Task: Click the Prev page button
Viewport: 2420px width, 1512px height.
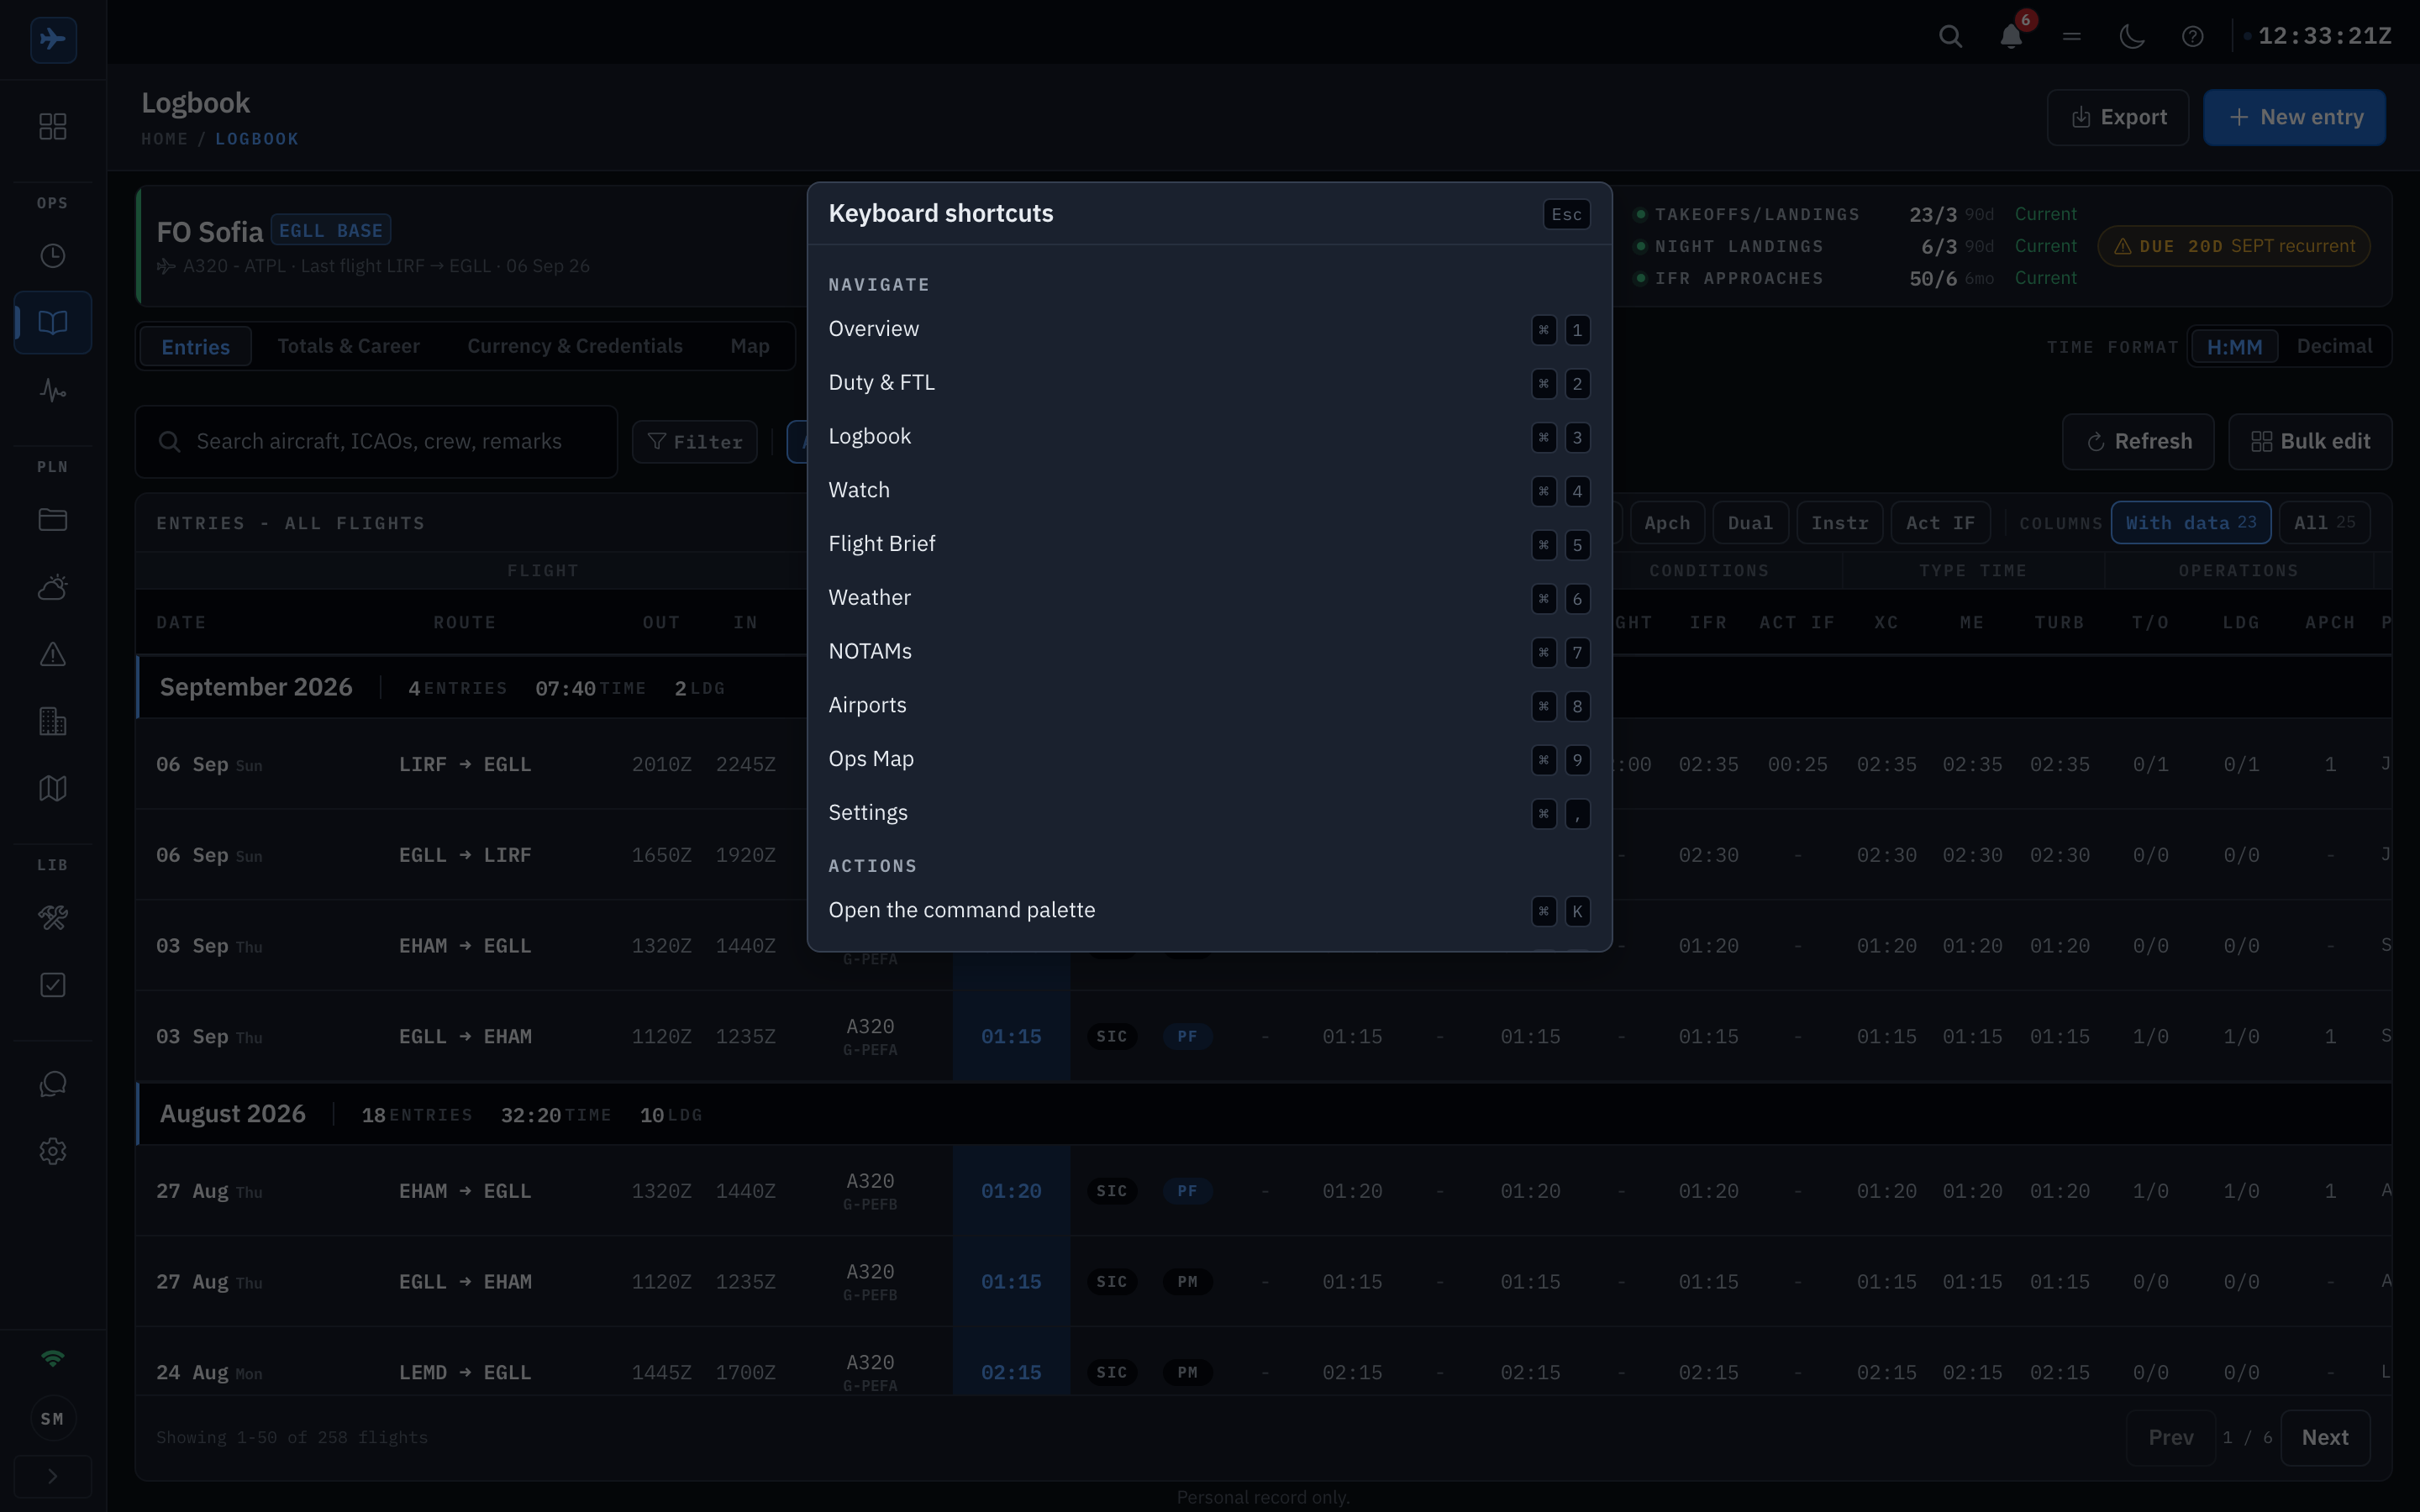Action: tap(2170, 1438)
